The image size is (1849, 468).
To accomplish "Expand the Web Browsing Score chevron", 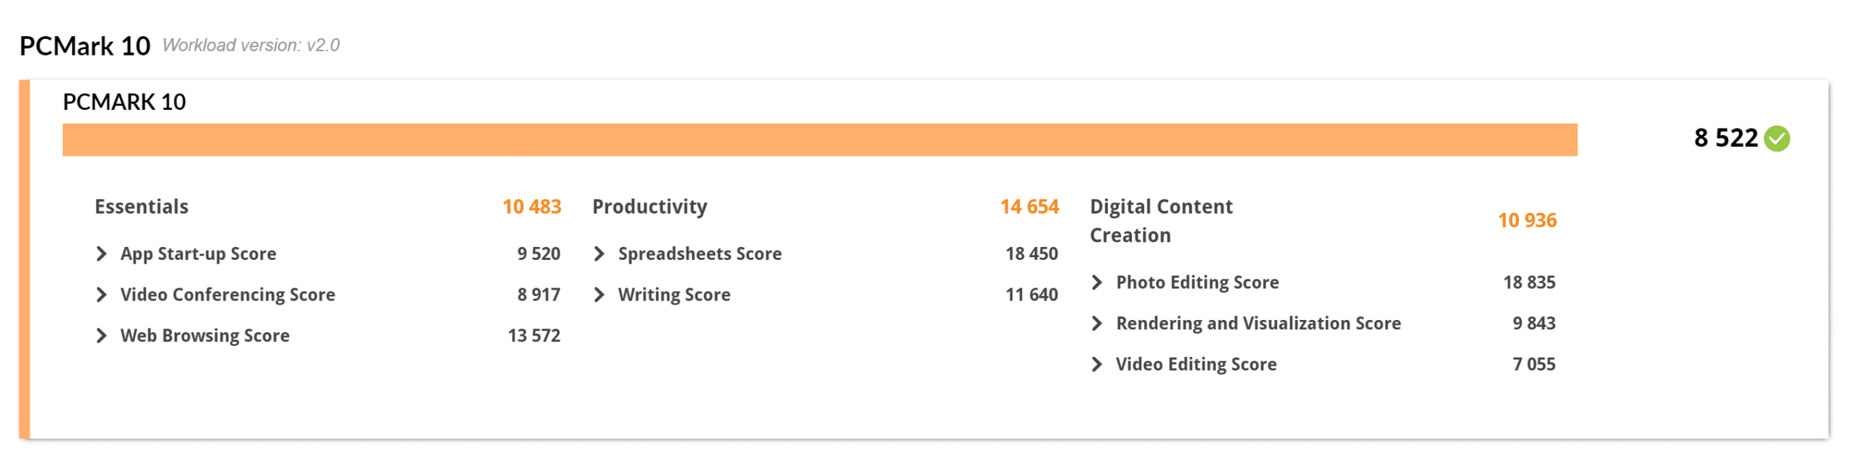I will (102, 336).
